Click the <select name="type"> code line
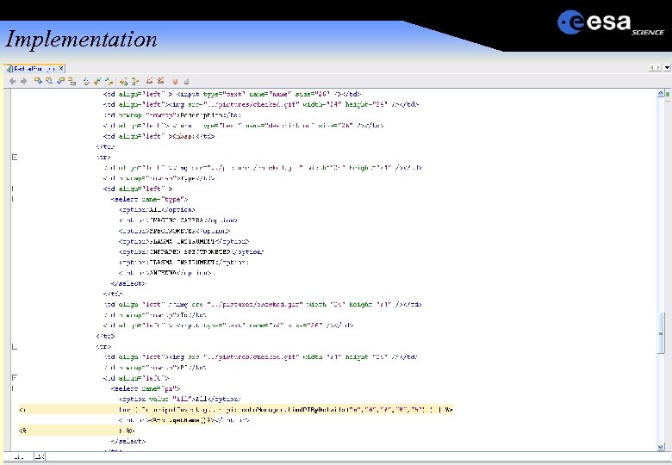This screenshot has height=465, width=672. tap(149, 199)
